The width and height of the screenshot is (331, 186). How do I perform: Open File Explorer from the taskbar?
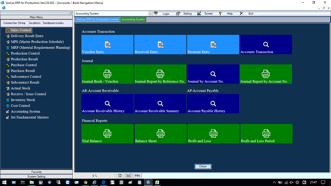pyautogui.click(x=32, y=183)
